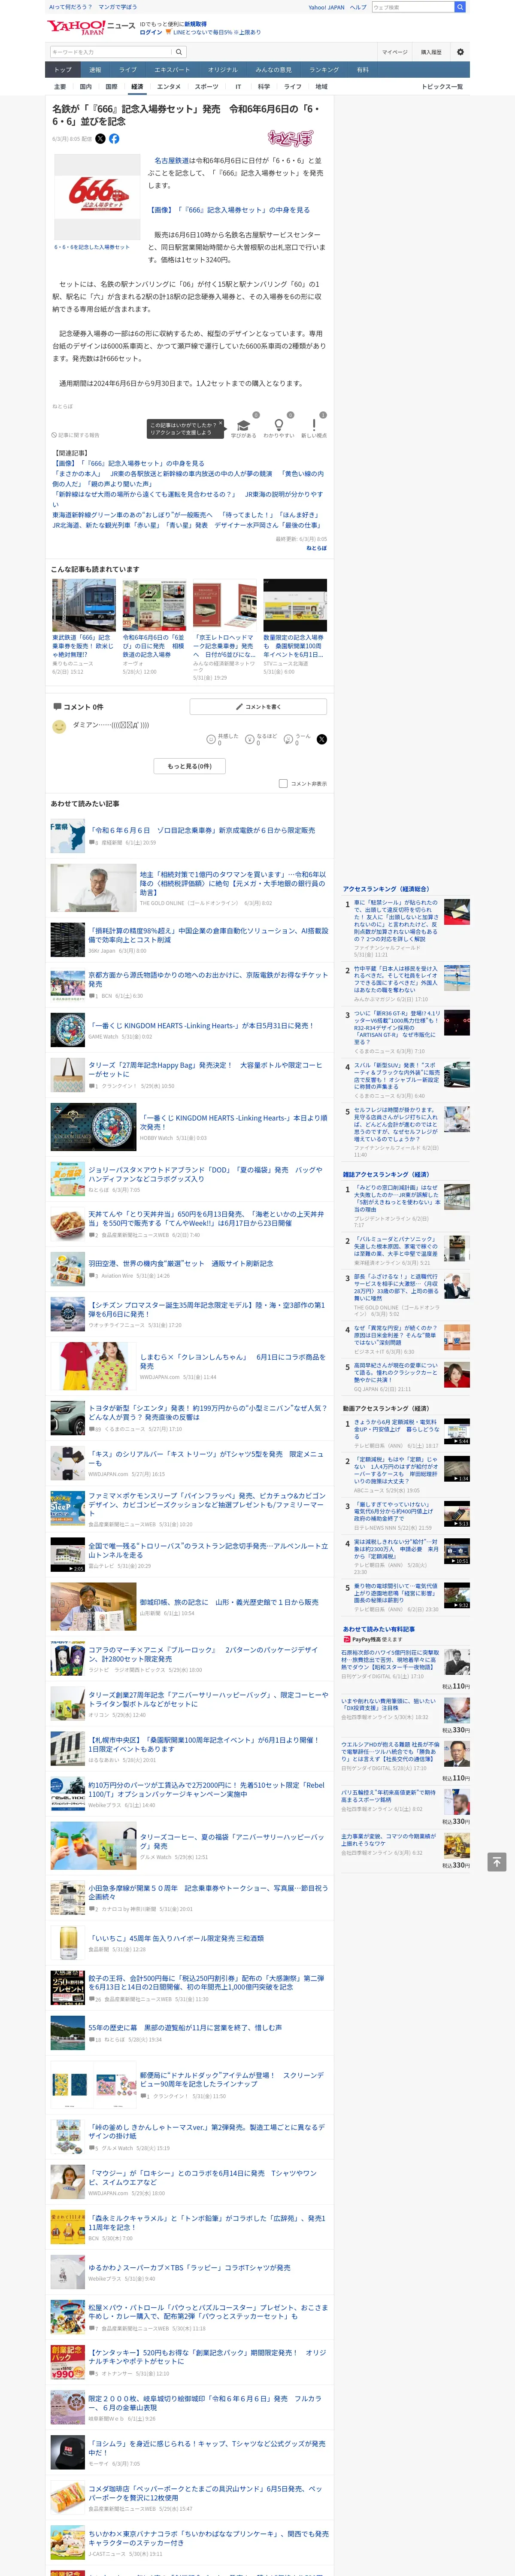The width and height of the screenshot is (515, 2576).
Task: Open the 経済 category tab
Action: coord(137,87)
